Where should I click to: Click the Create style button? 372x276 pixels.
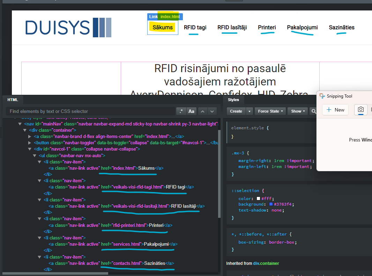tap(236, 111)
